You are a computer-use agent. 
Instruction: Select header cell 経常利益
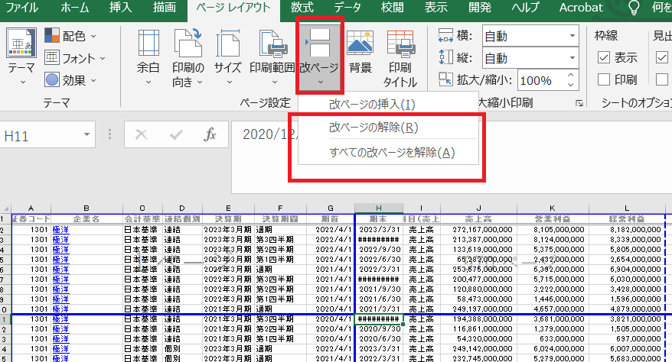627,219
